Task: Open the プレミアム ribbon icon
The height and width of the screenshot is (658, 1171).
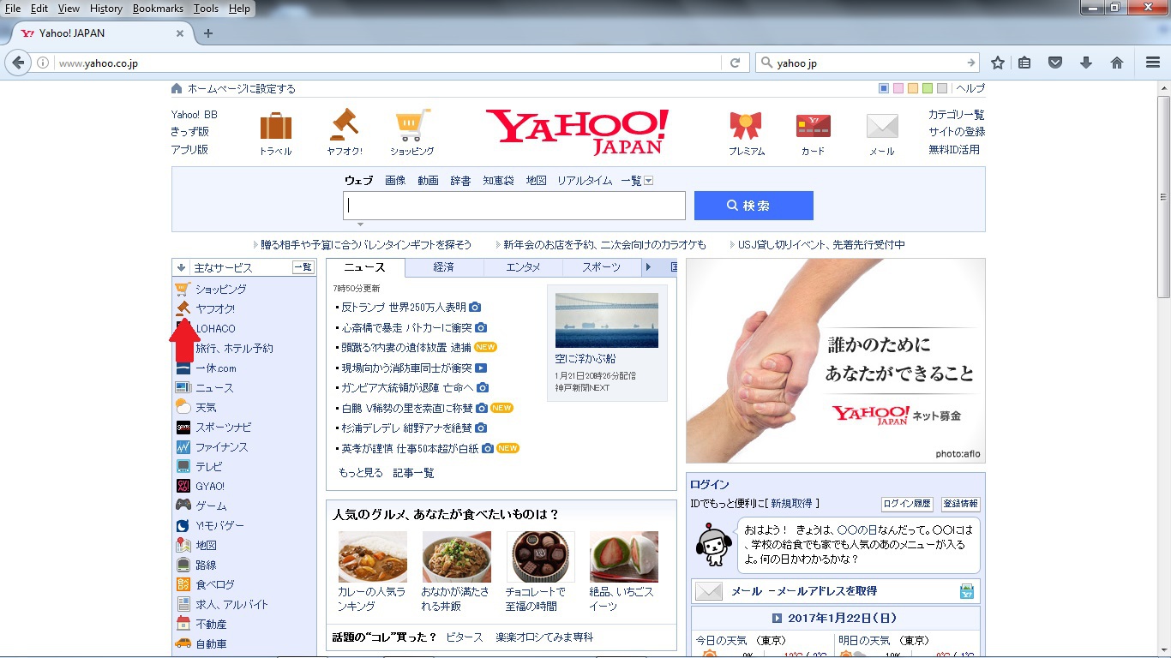Action: [x=746, y=126]
